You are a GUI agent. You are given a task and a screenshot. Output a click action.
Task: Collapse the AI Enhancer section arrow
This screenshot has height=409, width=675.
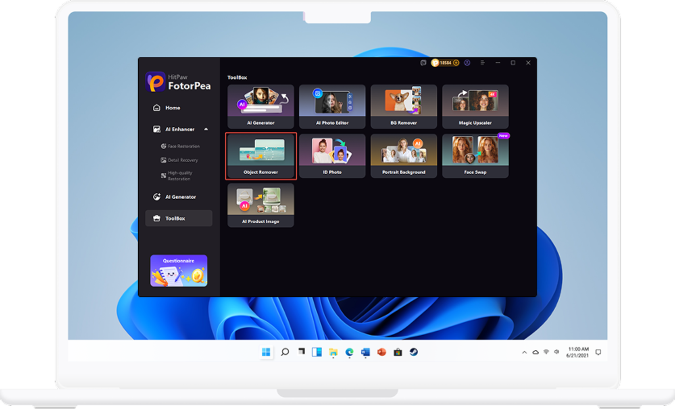pos(206,129)
